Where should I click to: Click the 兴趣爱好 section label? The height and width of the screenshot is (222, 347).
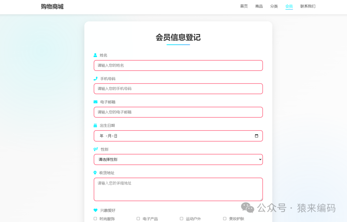pos(108,210)
